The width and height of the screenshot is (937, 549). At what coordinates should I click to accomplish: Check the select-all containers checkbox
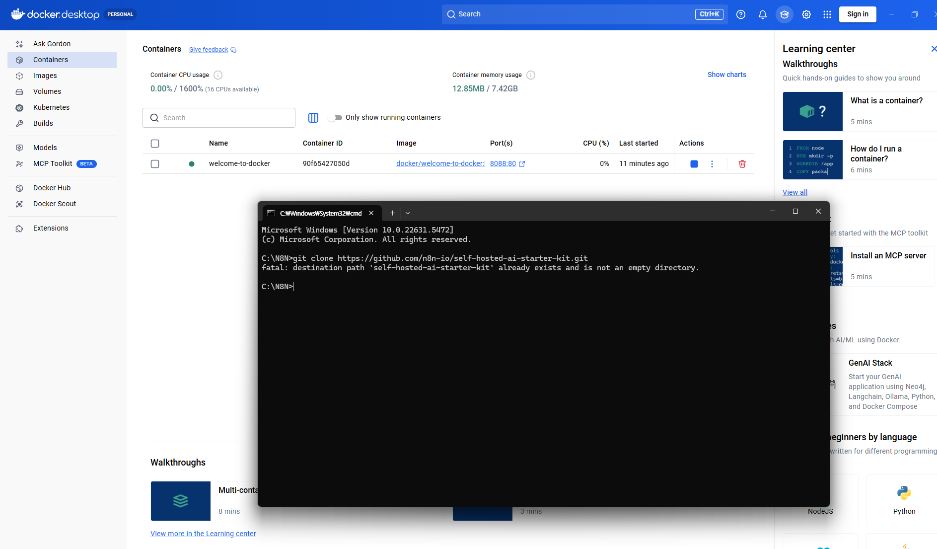[x=155, y=144]
